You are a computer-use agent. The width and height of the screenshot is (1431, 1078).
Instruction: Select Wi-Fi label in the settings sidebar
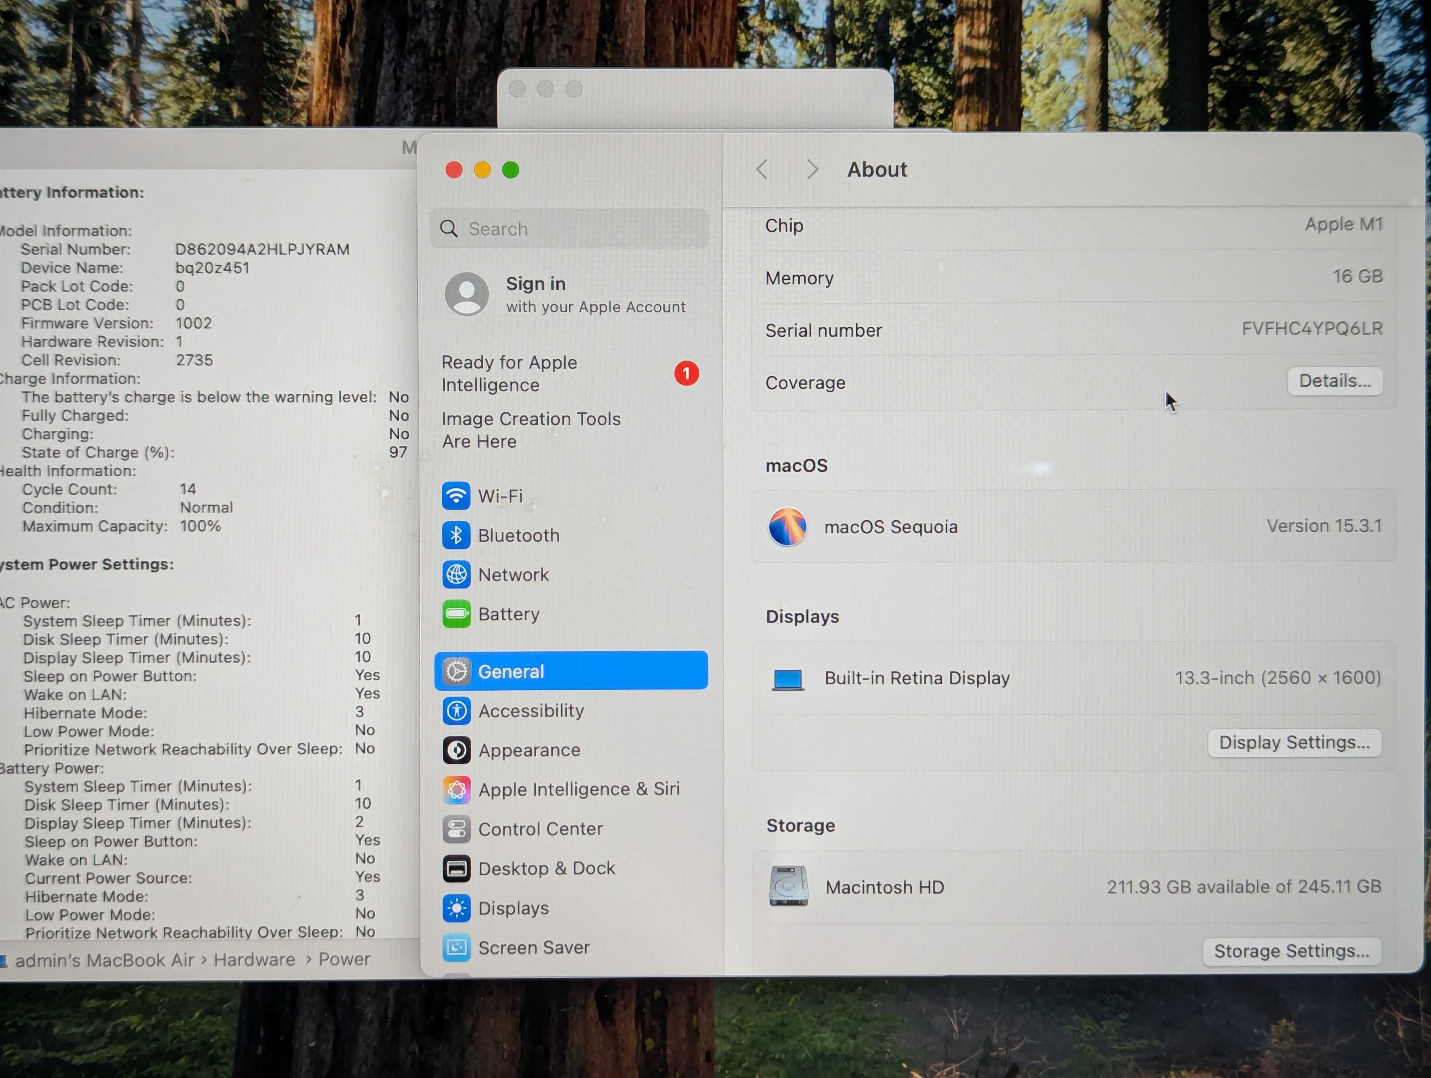coord(500,495)
